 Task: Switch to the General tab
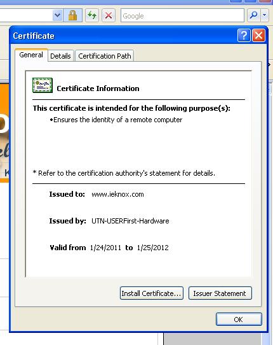click(x=31, y=55)
